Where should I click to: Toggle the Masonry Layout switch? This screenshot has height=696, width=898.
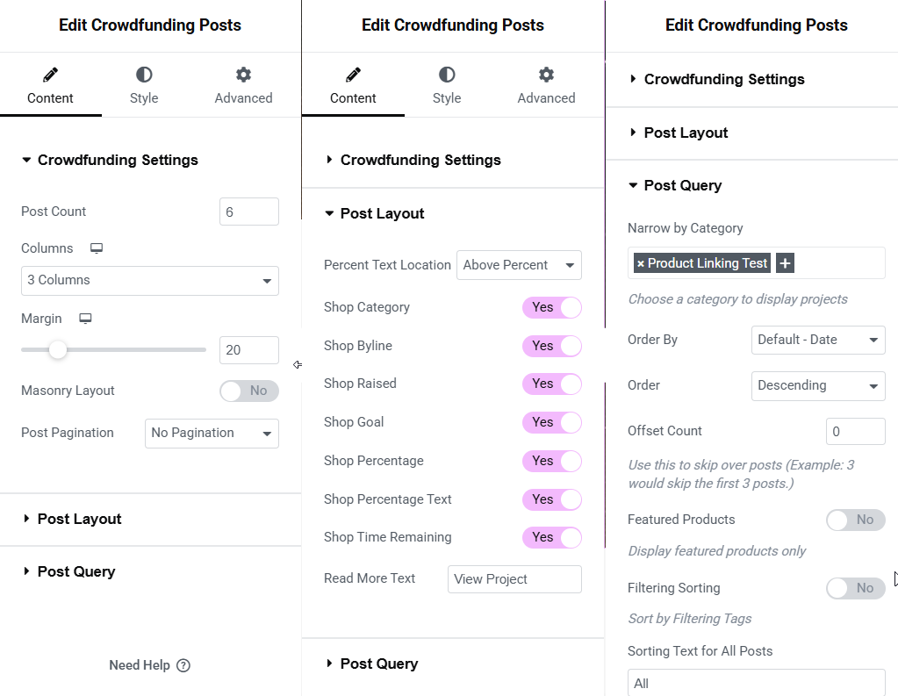(x=249, y=391)
